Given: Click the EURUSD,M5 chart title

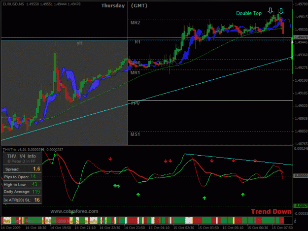Looking at the screenshot, I should click(13, 4).
